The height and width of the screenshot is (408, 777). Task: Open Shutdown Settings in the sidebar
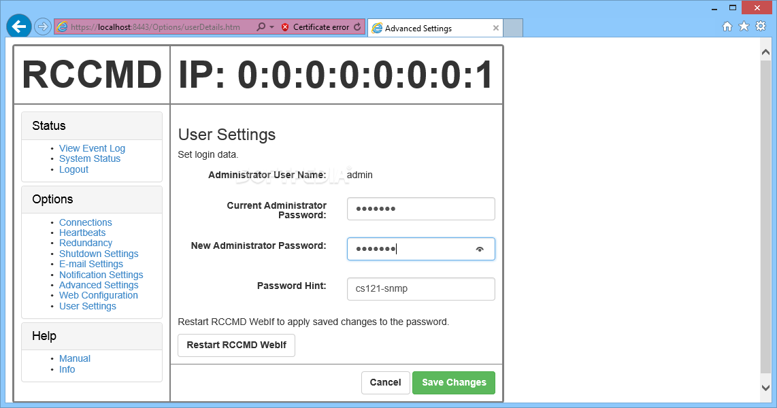click(x=99, y=254)
